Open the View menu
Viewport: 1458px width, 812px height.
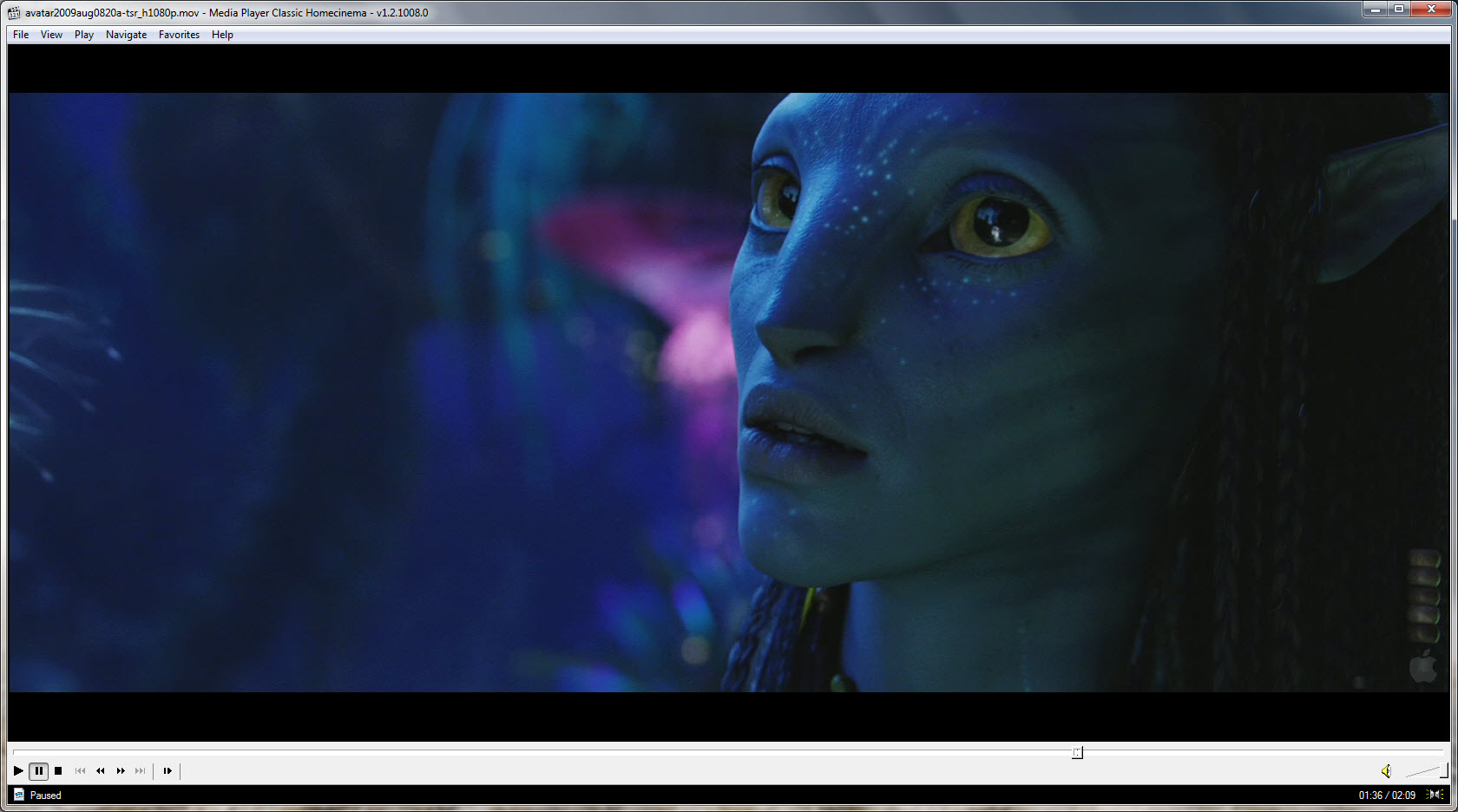coord(51,35)
